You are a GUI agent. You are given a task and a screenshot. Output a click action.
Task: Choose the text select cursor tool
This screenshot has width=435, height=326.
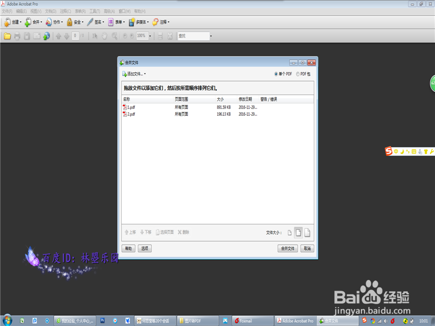(95, 36)
